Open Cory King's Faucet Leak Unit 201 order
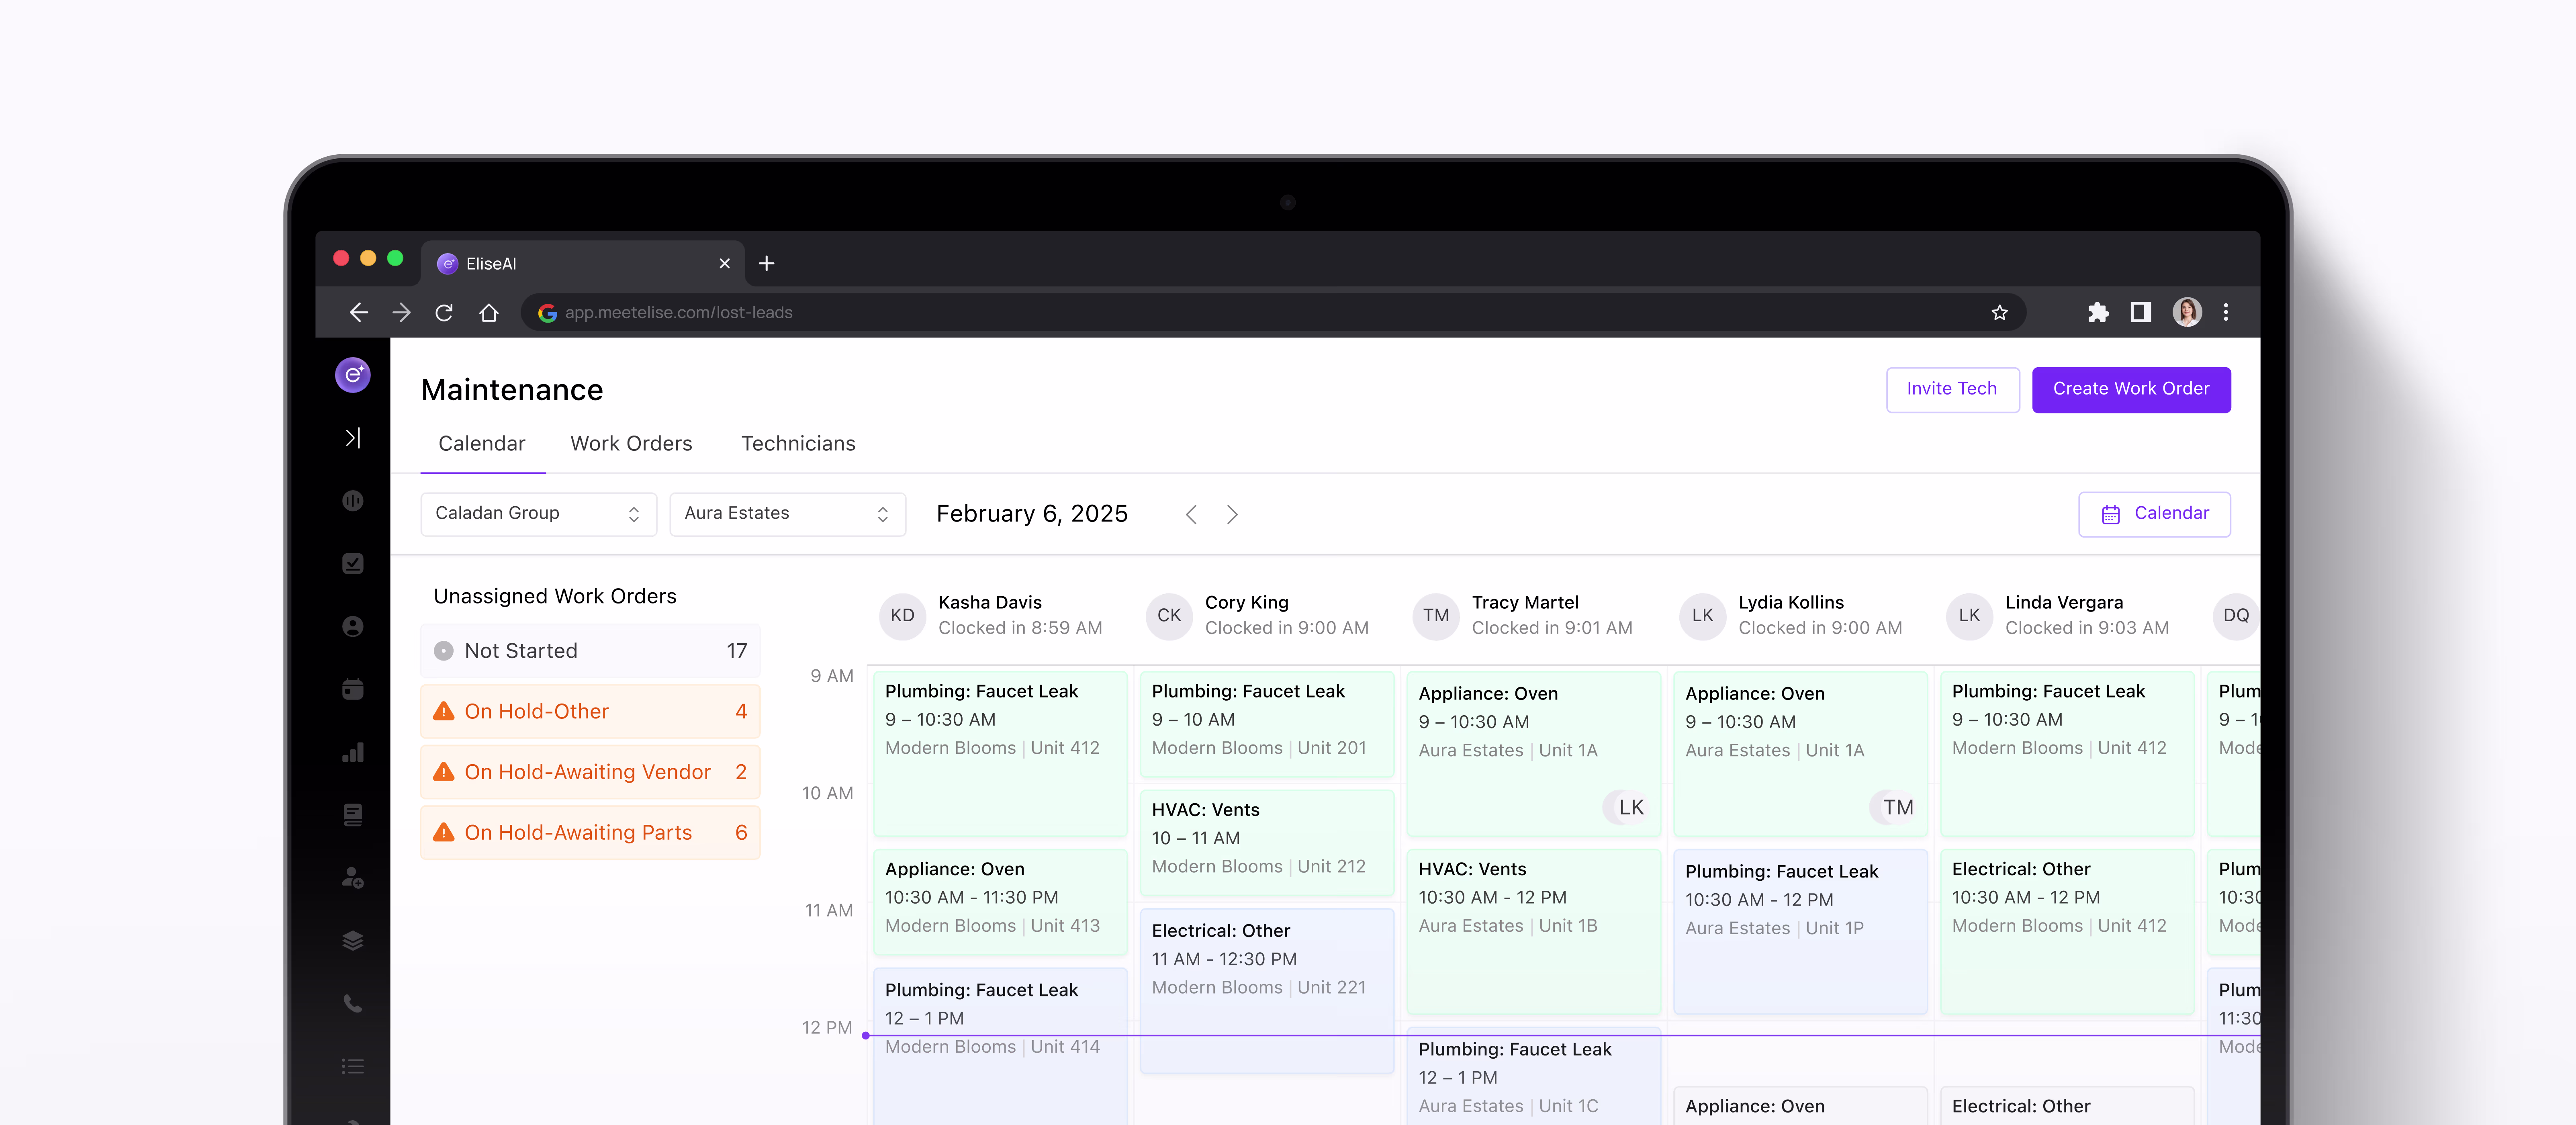2576x1125 pixels. (1267, 724)
